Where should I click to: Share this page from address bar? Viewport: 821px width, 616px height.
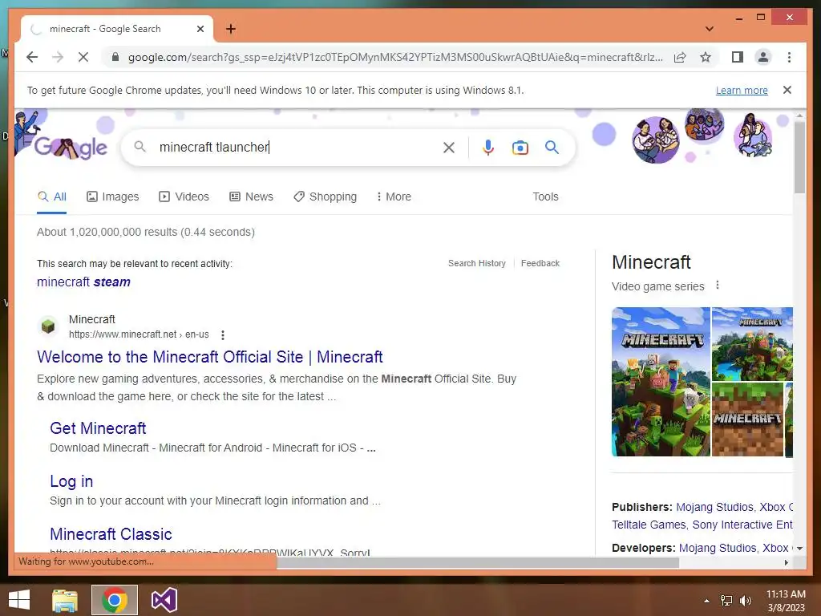tap(680, 57)
